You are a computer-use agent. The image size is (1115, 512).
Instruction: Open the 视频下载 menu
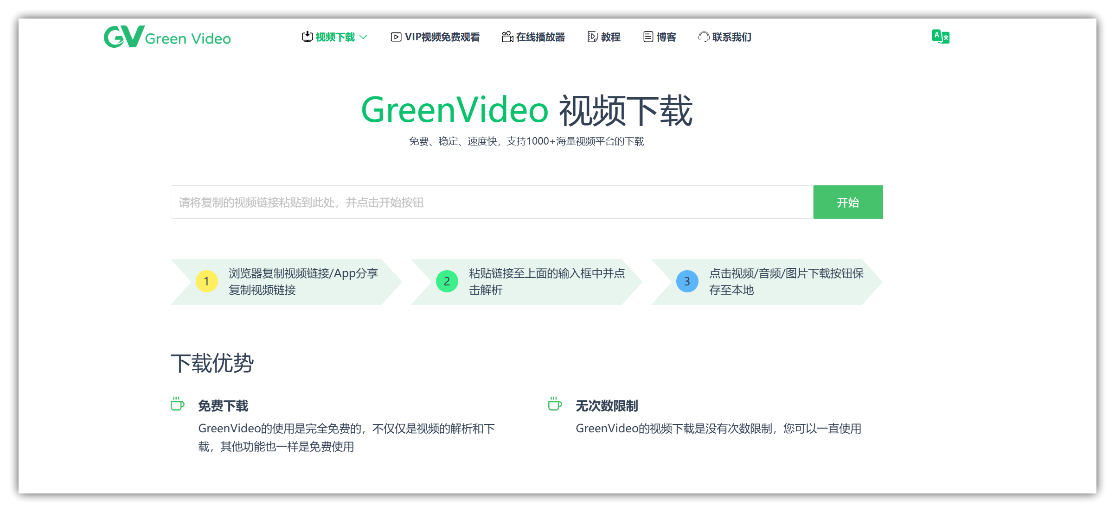[335, 37]
